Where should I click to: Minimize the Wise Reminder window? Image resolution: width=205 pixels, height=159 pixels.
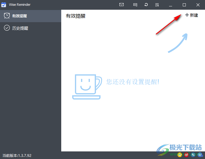tap(171, 5)
